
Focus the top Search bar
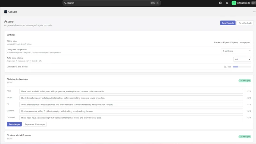click(x=111, y=3)
